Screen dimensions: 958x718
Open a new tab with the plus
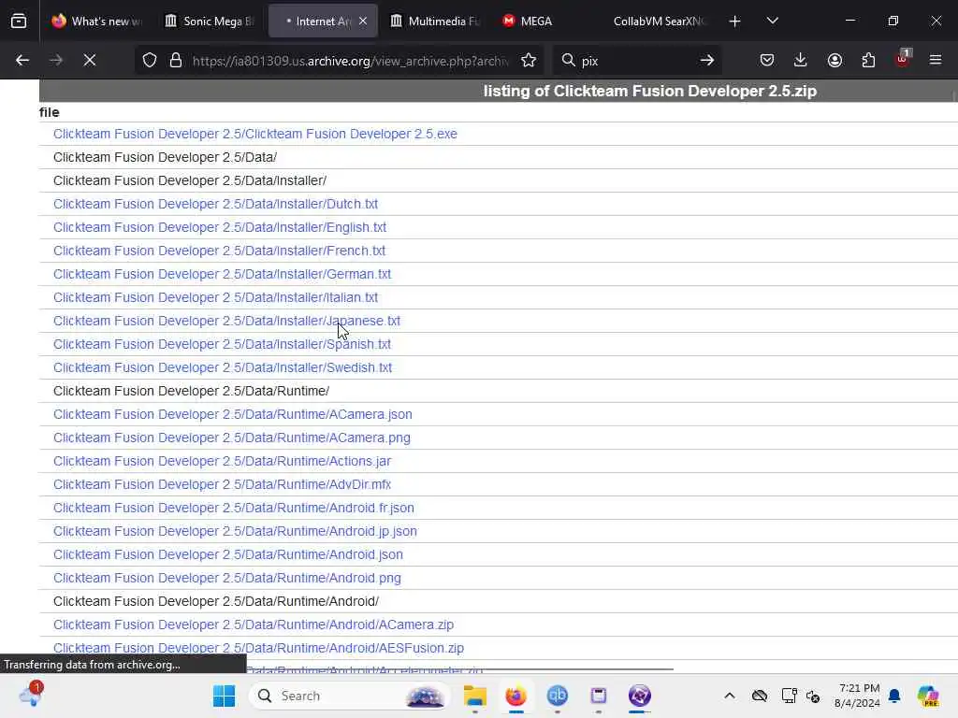point(735,22)
